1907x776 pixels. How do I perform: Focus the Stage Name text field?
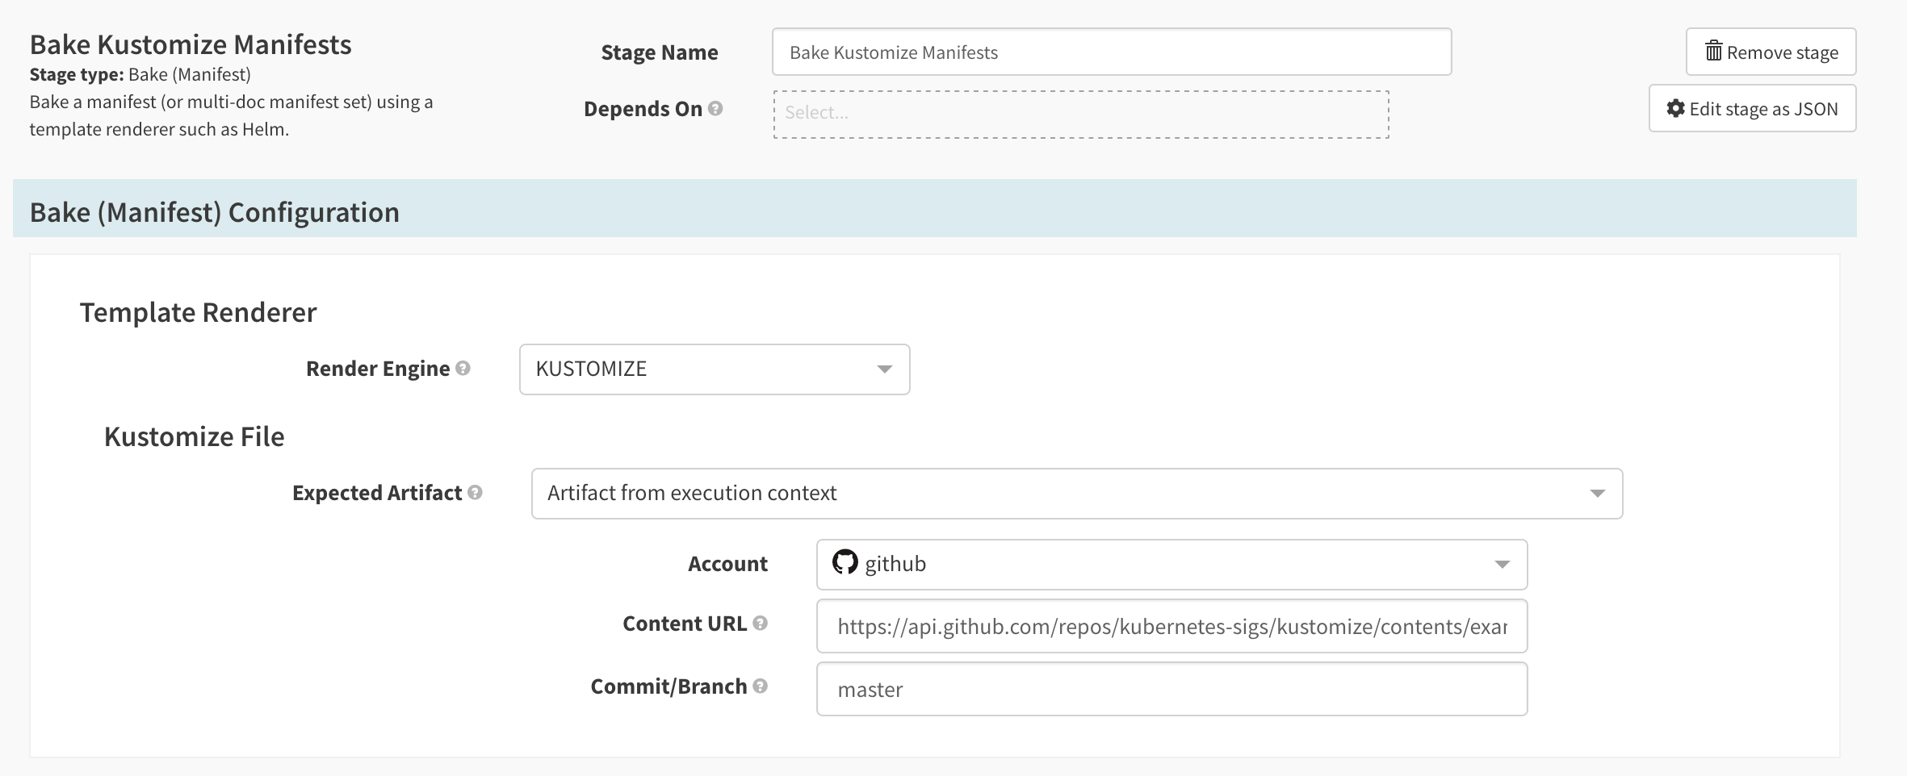pyautogui.click(x=1111, y=52)
